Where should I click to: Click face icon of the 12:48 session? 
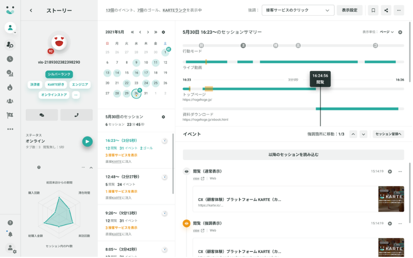click(x=165, y=177)
